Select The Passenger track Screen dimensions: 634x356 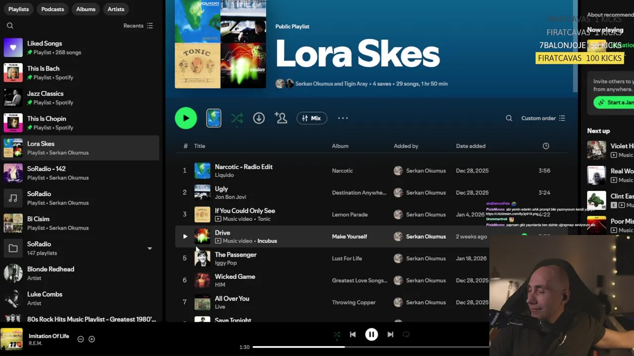click(236, 255)
